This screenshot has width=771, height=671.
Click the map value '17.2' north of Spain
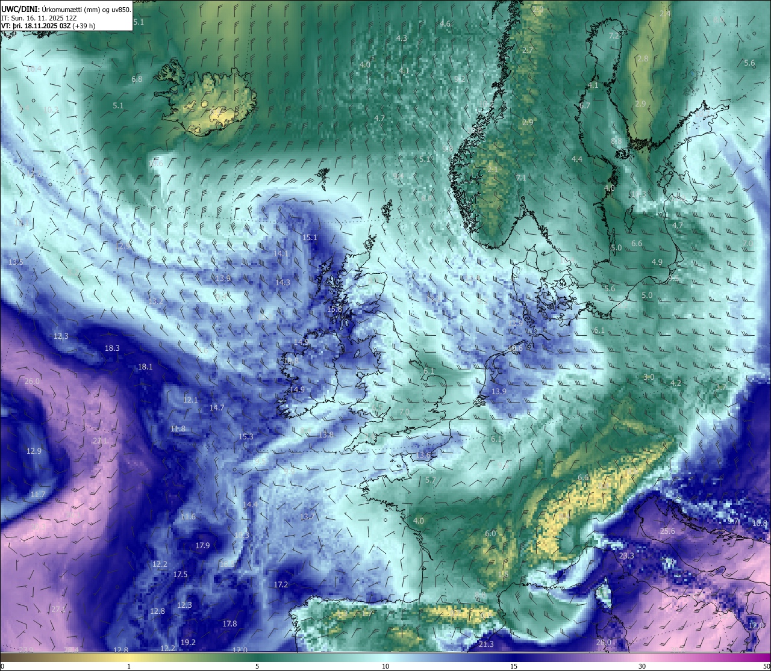coord(281,584)
